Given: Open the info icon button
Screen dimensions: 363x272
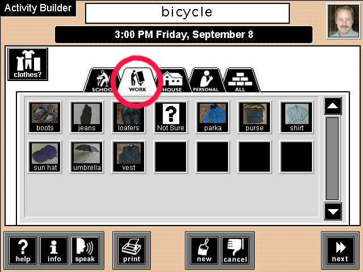Looking at the screenshot, I should pos(54,250).
